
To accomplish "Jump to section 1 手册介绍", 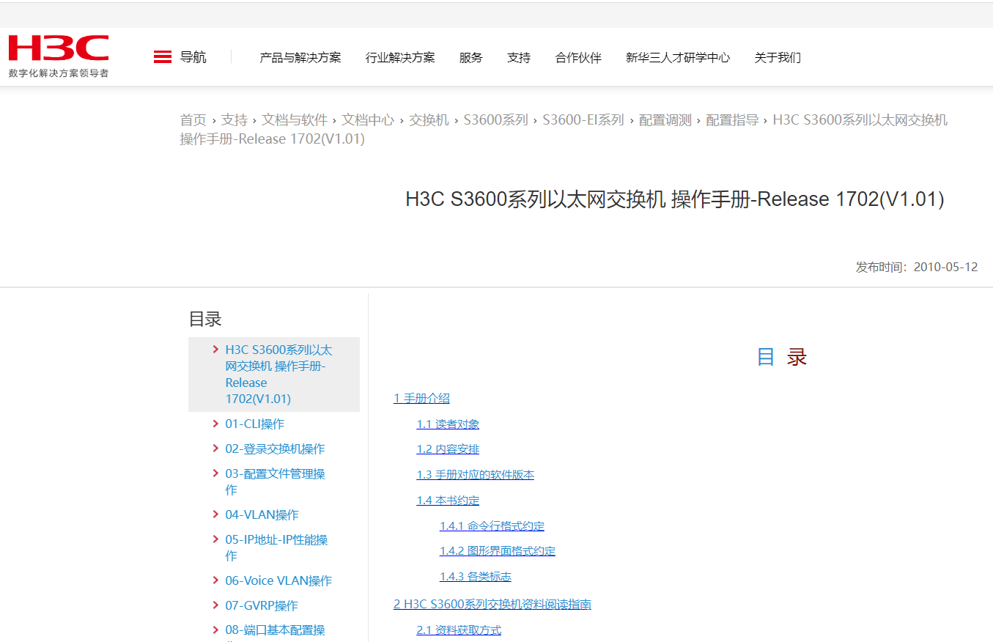I will 421,399.
